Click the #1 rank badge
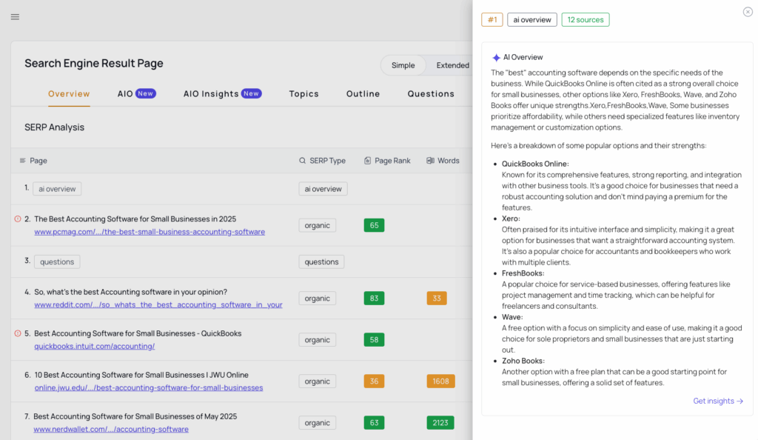Viewport: 758px width, 440px height. click(492, 20)
